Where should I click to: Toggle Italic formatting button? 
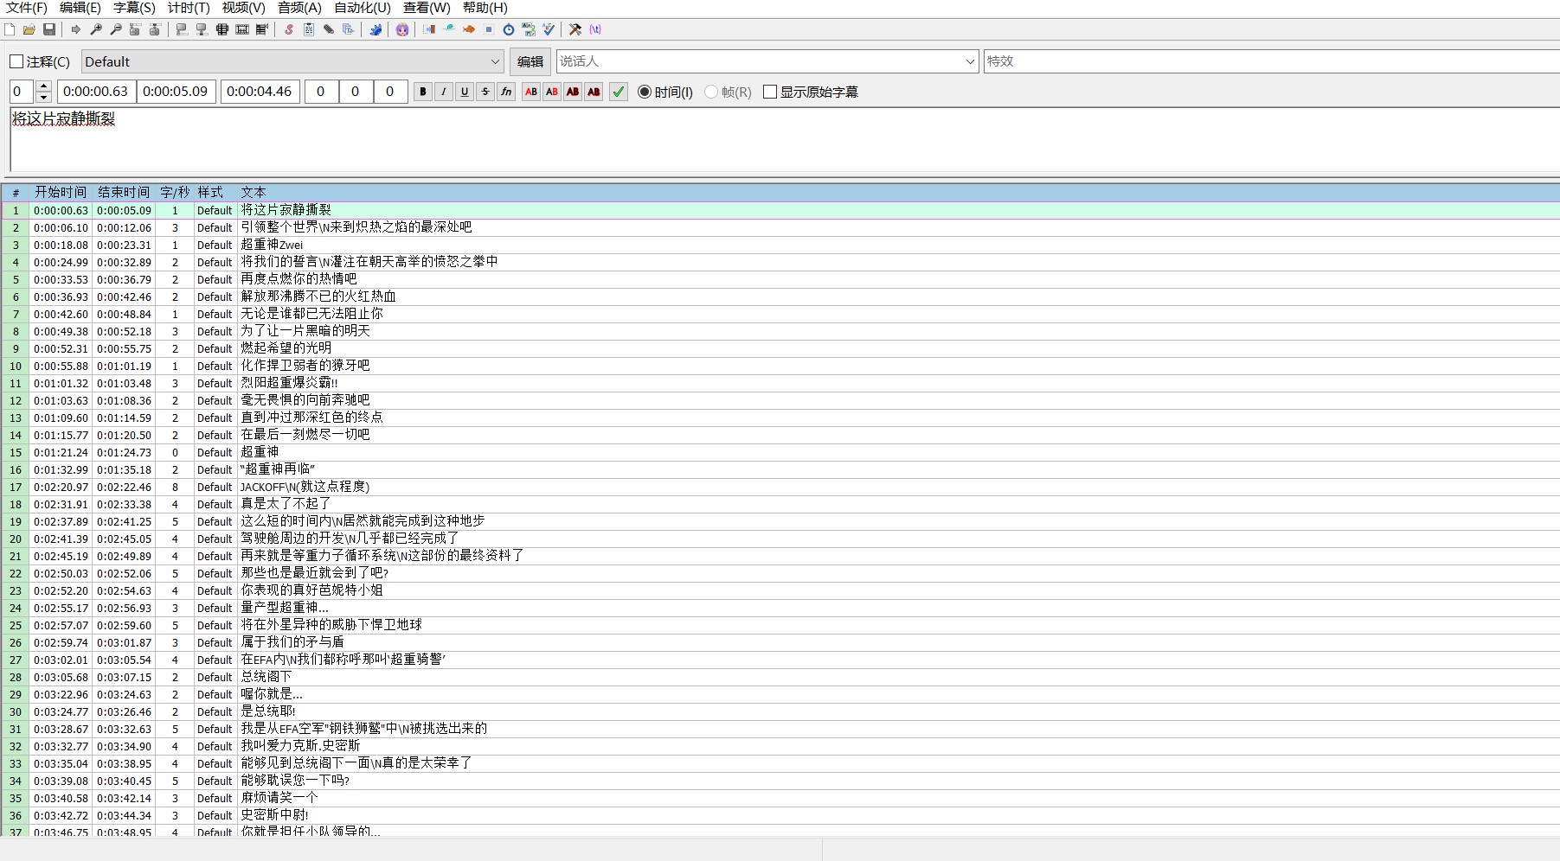(x=444, y=92)
